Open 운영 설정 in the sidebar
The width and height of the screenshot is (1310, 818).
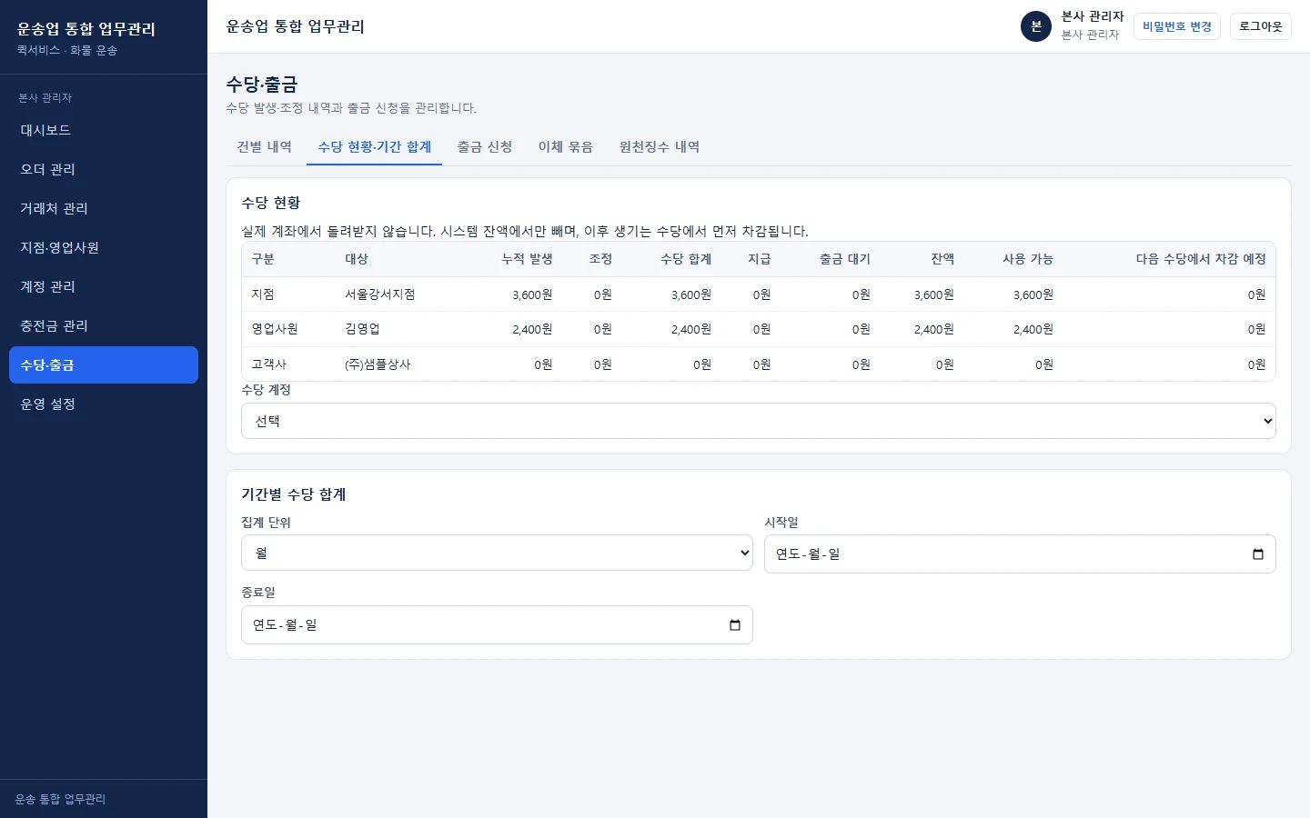[x=104, y=404]
